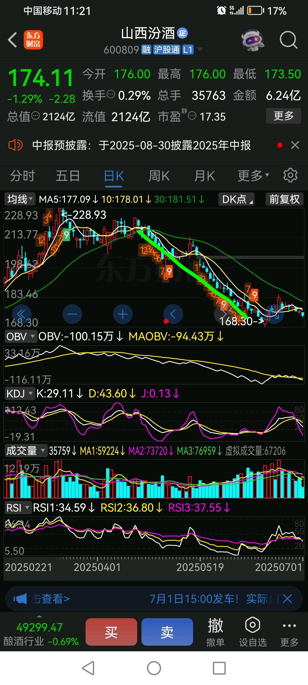308x685 pixels.
Task: Toggle the 前复权 adjustment button
Action: [x=285, y=199]
